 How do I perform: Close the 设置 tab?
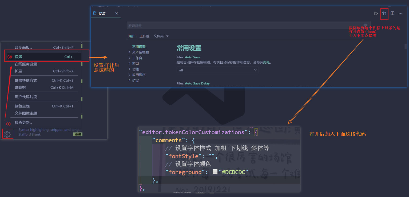tap(116, 13)
